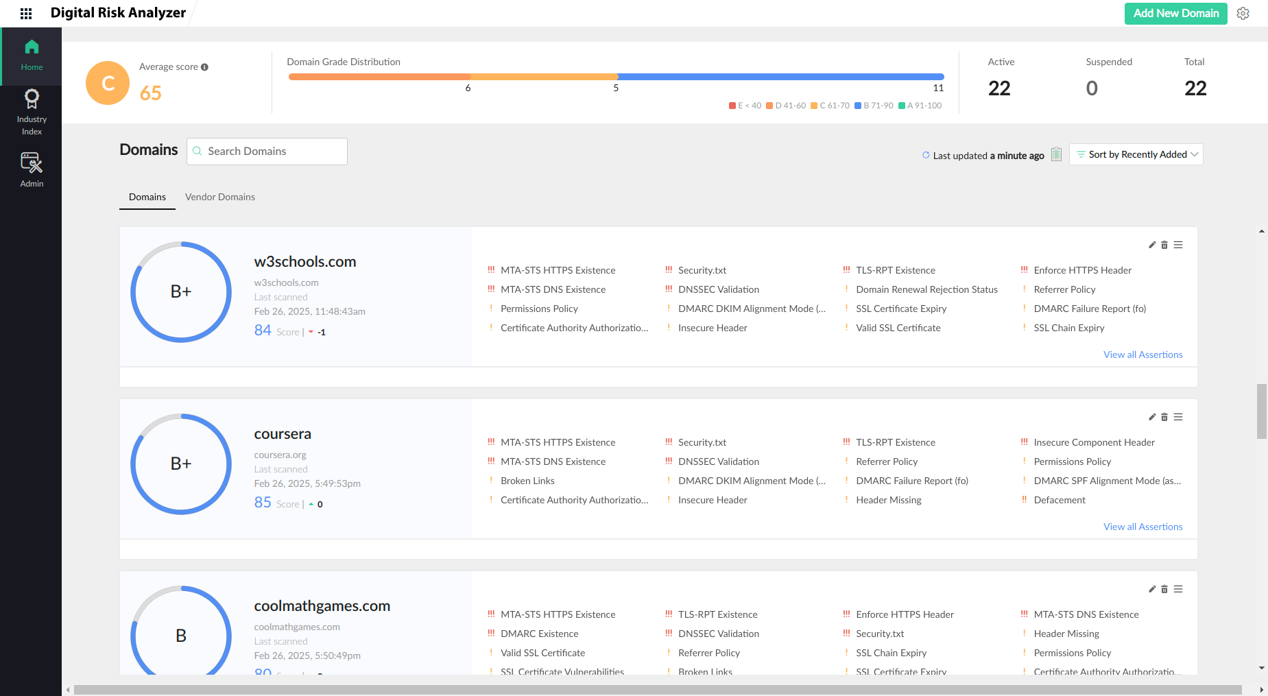Select the Domains tab
This screenshot has width=1268, height=696.
click(147, 197)
